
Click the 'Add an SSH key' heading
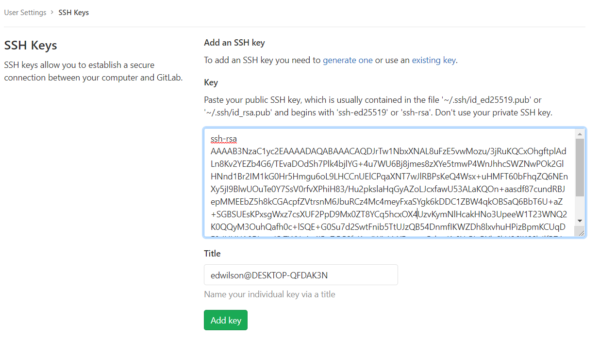pos(234,43)
